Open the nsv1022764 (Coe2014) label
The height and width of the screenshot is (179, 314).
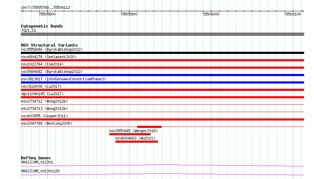click(x=42, y=64)
